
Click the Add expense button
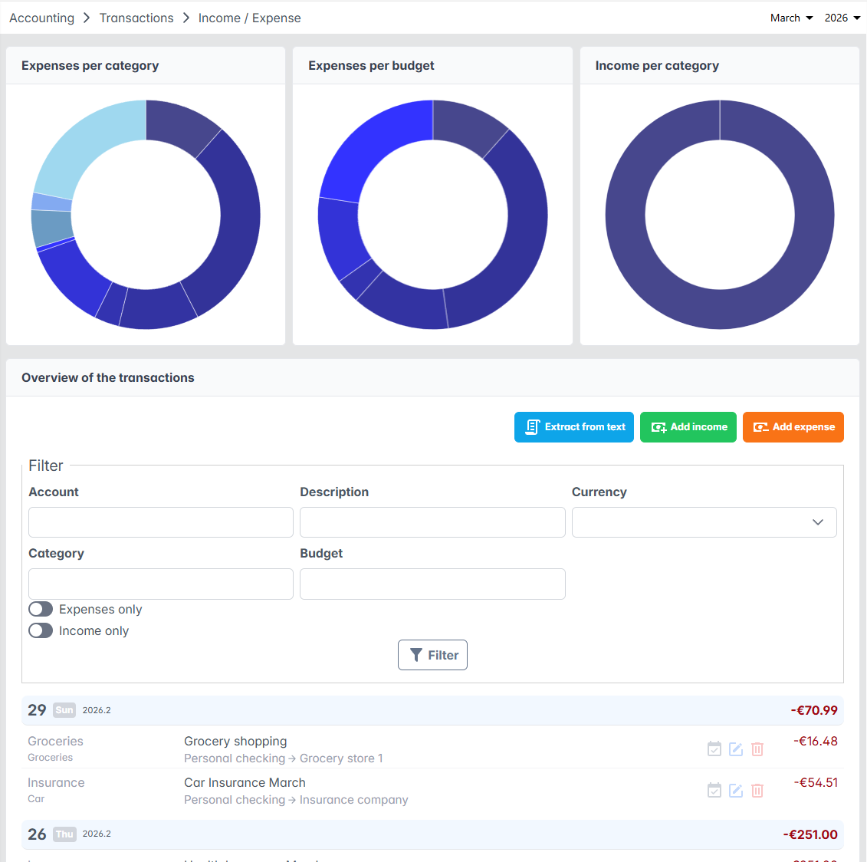(793, 427)
